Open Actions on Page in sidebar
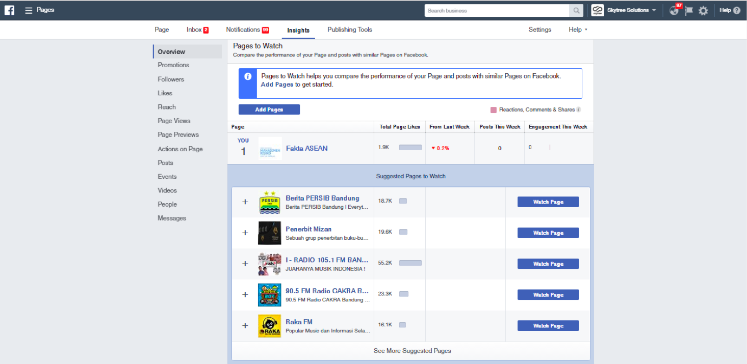747x364 pixels. 180,149
